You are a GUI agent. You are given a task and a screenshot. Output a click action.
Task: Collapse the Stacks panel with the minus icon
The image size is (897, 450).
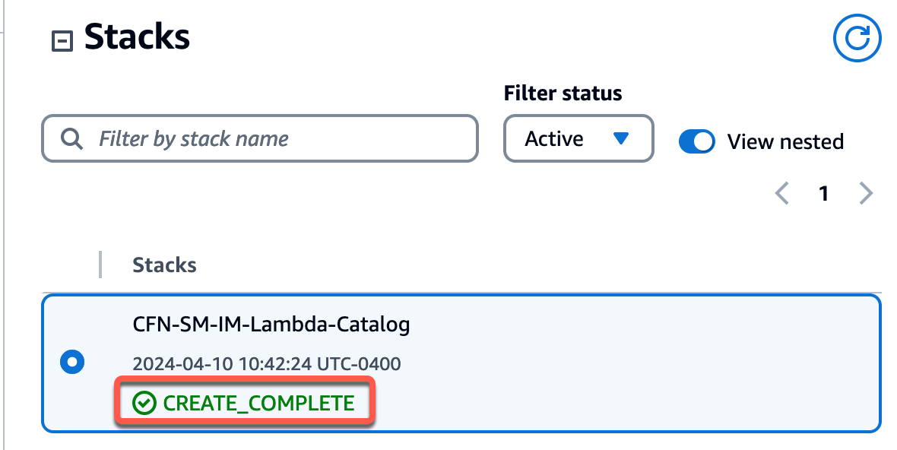point(62,41)
